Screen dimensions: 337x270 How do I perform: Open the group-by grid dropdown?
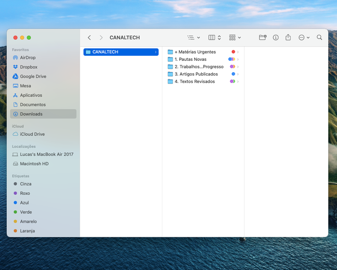coord(235,38)
